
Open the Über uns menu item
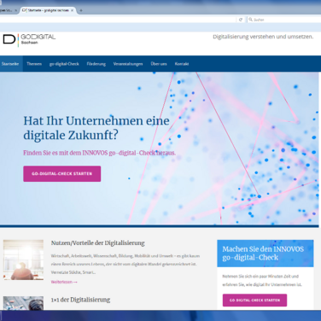click(159, 64)
